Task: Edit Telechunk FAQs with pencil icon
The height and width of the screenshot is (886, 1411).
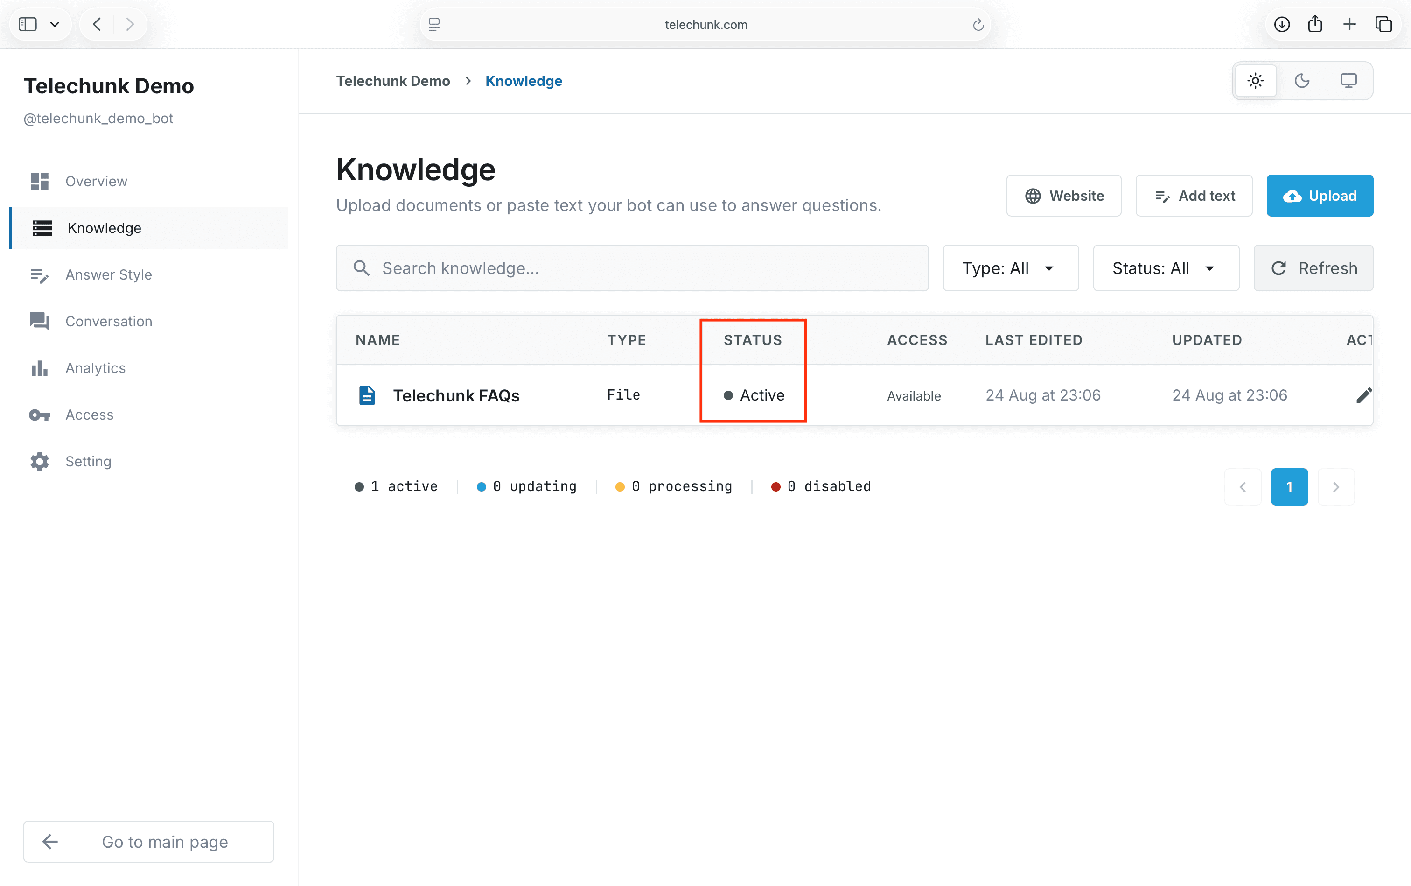Action: (1363, 395)
